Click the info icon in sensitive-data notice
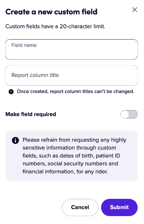 pos(15,140)
